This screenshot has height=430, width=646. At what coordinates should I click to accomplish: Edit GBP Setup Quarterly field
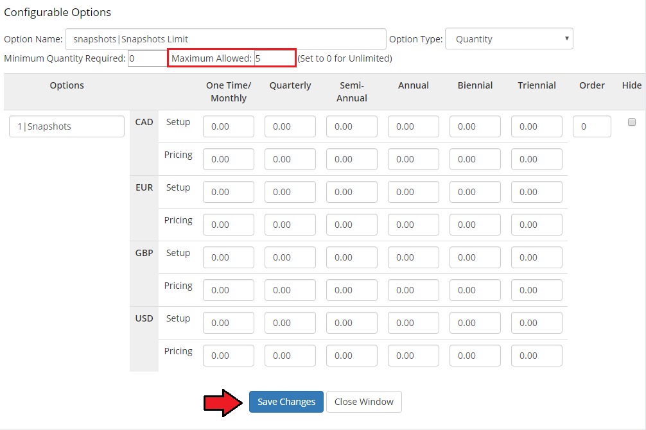[x=290, y=257]
